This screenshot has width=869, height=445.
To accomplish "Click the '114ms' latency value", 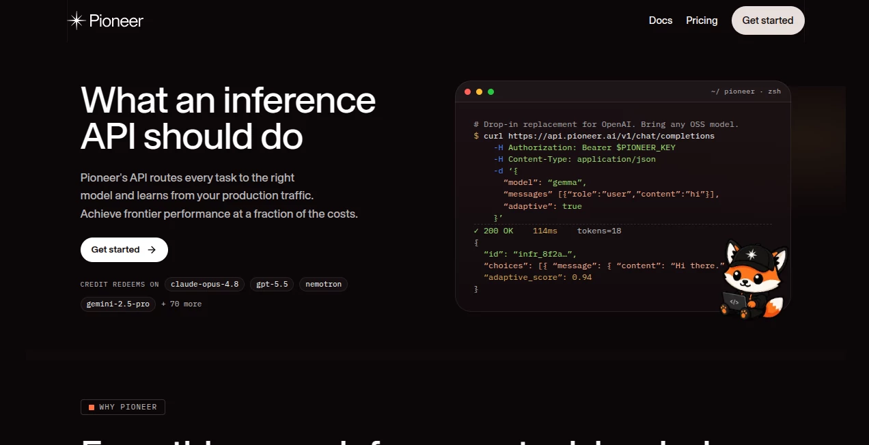I will pyautogui.click(x=545, y=231).
